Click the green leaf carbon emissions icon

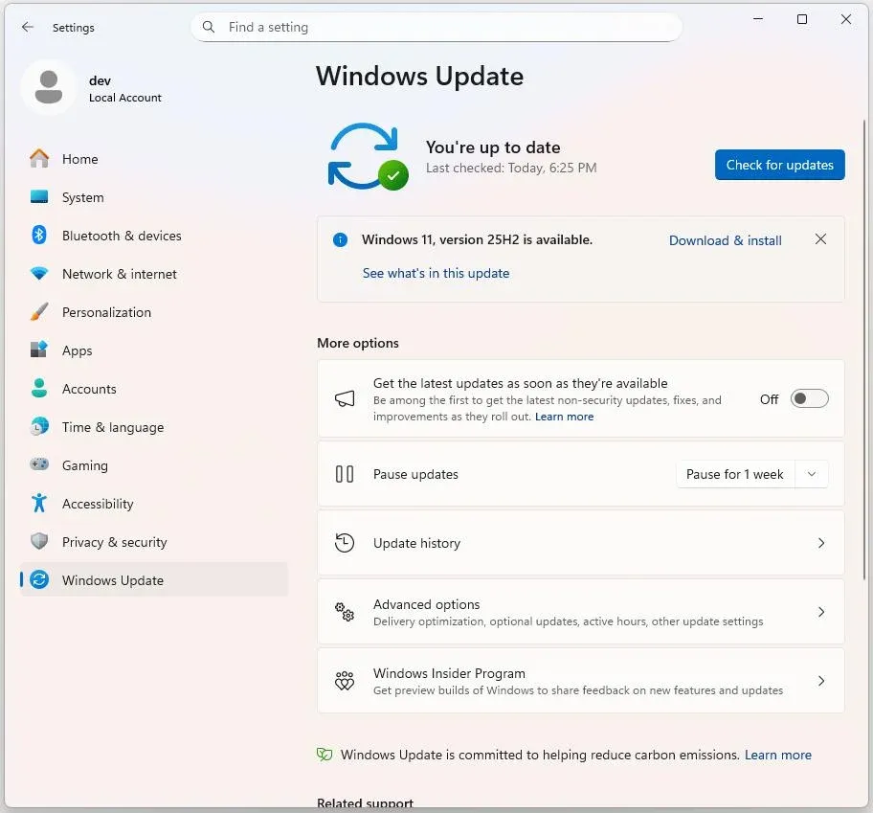click(x=325, y=755)
